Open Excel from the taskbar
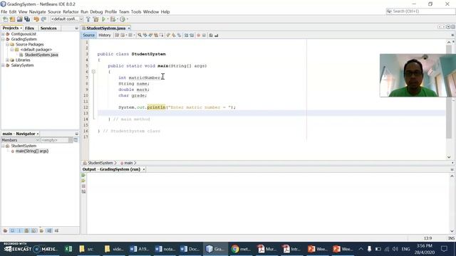 click(x=68, y=249)
